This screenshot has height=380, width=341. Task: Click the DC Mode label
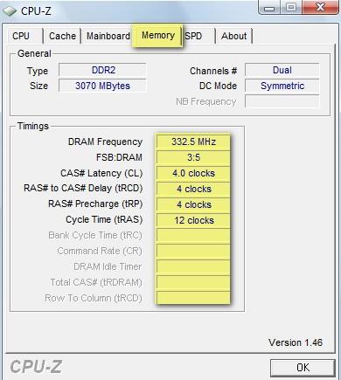click(x=218, y=86)
